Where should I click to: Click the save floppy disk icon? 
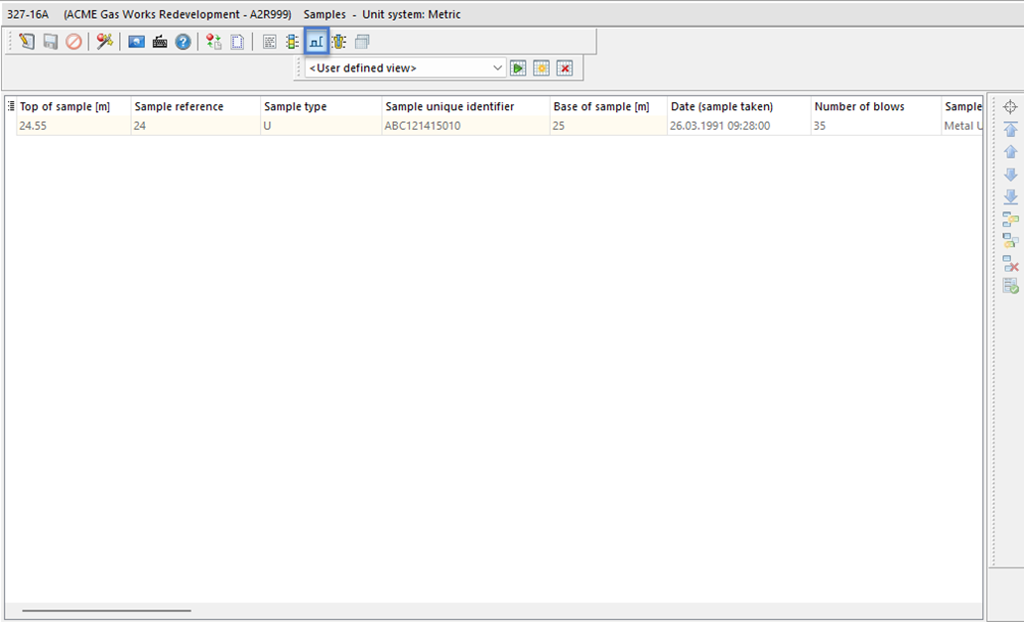51,42
